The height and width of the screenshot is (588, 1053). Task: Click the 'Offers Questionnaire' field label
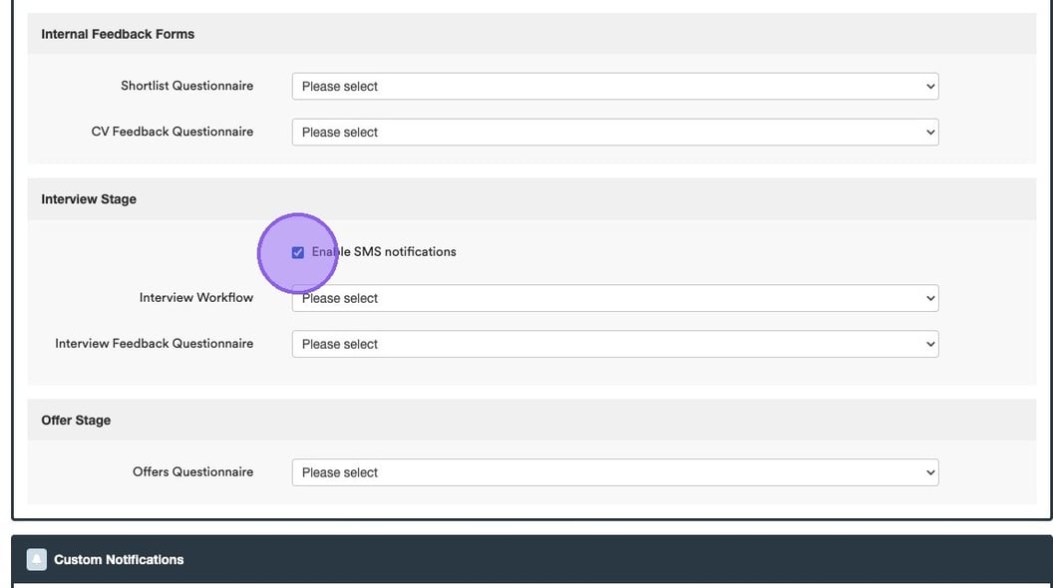point(192,471)
